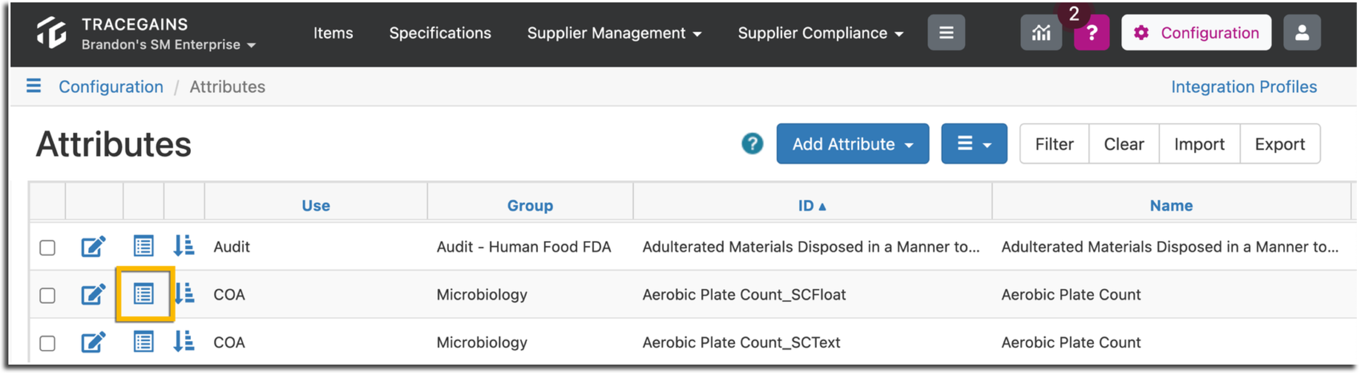Viewport: 1359px width, 373px height.
Task: Select checkbox for Aerobic Plate Count_SCFloat row
Action: click(x=47, y=296)
